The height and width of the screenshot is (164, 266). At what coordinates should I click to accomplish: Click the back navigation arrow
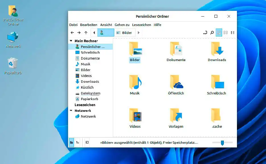point(72,33)
